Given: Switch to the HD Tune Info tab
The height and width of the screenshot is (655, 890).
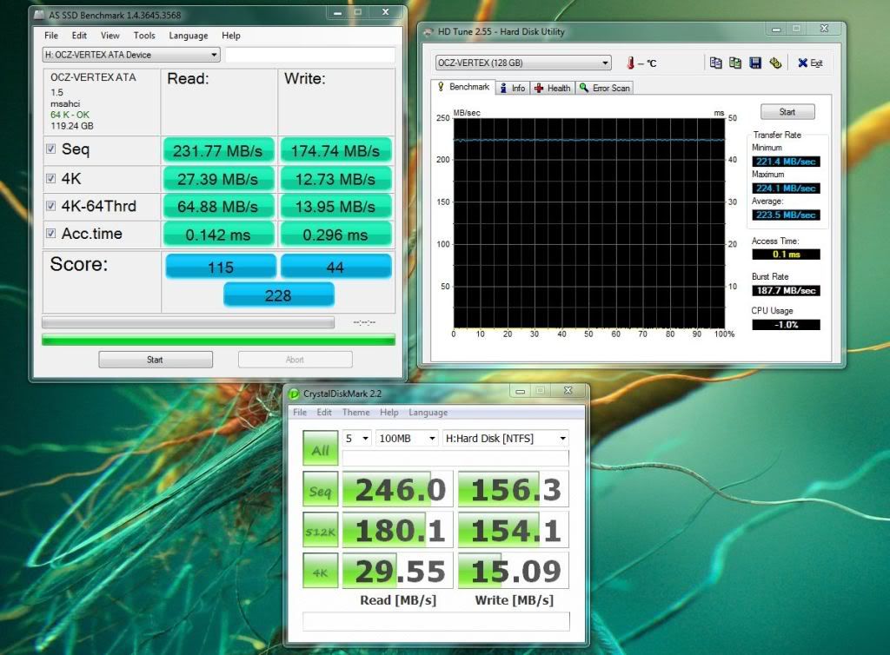Looking at the screenshot, I should [x=513, y=88].
